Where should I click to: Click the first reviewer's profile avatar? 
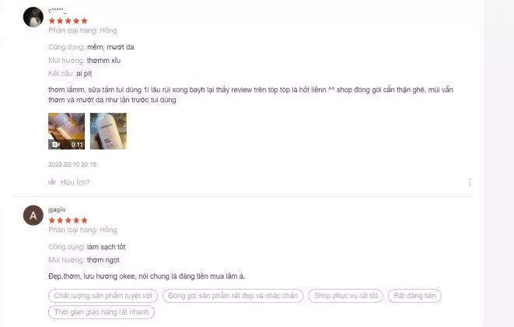coord(33,17)
